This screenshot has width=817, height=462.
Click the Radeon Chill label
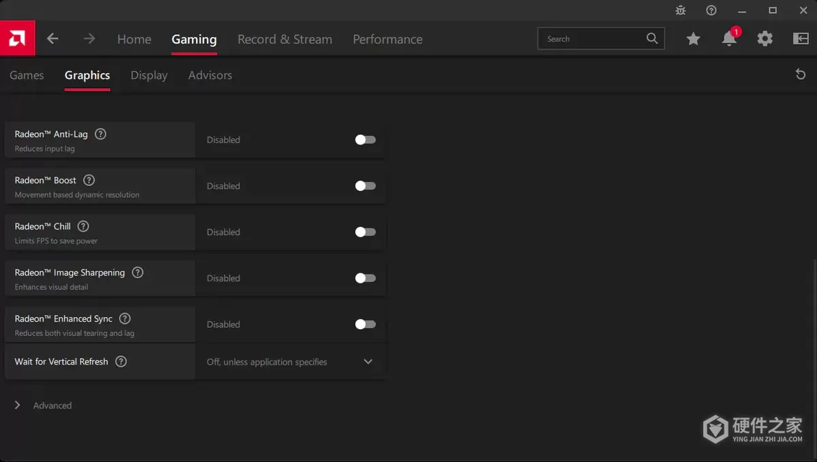pyautogui.click(x=43, y=226)
